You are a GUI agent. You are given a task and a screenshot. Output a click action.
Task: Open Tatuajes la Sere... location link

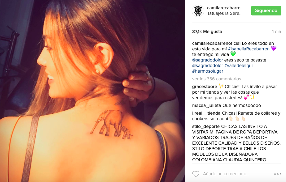[225, 14]
